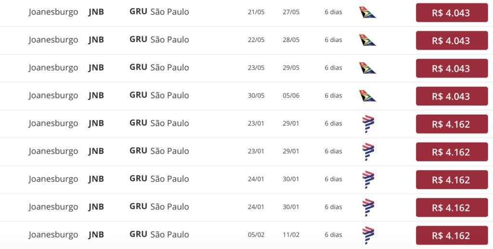
Task: Open R$ 4.162 fare on first 23/01 row
Action: coord(452,124)
